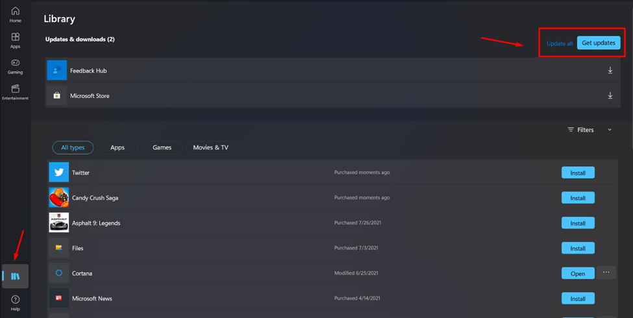Install Twitter
This screenshot has height=318, width=633.
tap(578, 173)
